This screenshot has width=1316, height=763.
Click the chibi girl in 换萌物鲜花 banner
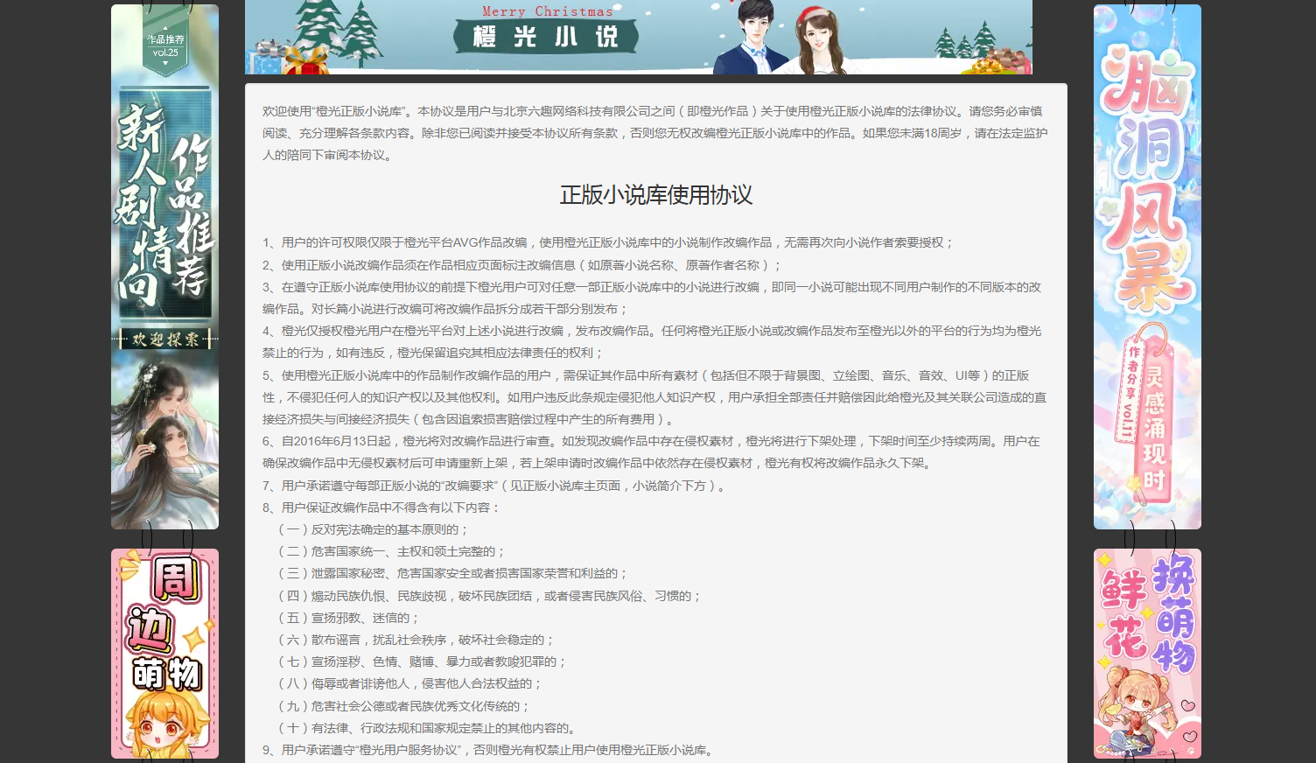pos(1137,709)
